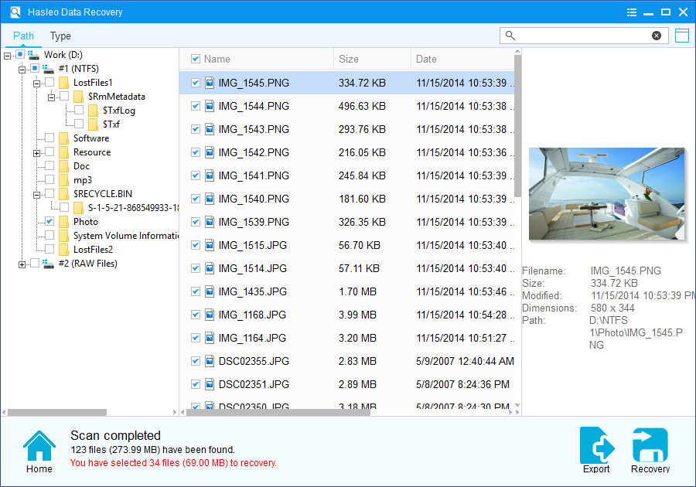696x487 pixels.
Task: Collapse the $RECYCLE.BIN folder node
Action: (x=36, y=195)
